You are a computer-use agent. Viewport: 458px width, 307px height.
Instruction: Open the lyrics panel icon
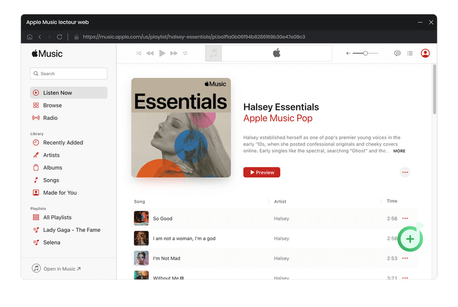pos(397,53)
